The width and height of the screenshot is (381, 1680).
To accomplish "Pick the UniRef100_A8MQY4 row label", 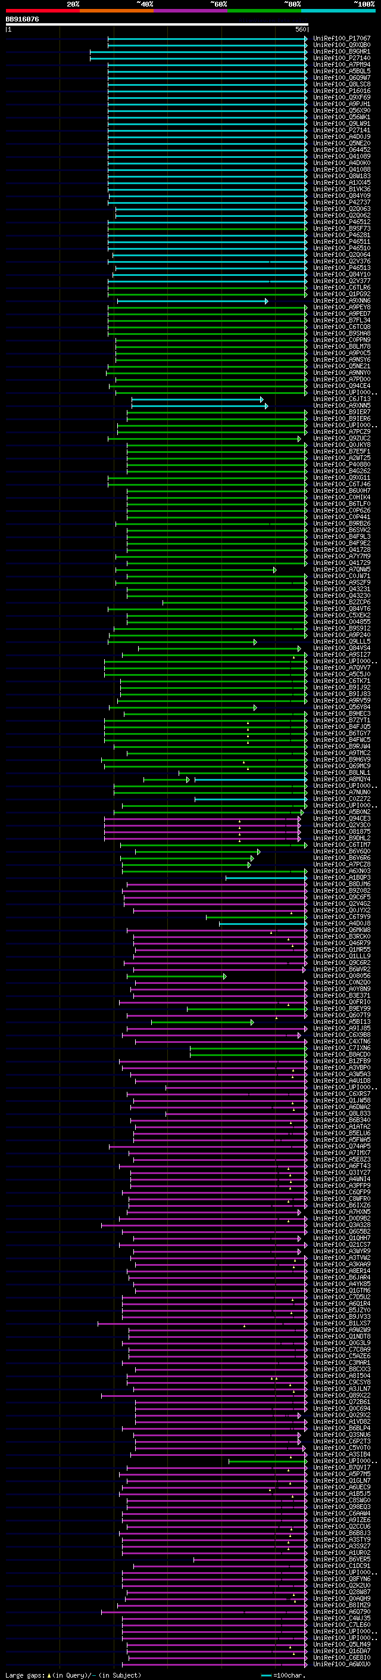I will click(342, 780).
